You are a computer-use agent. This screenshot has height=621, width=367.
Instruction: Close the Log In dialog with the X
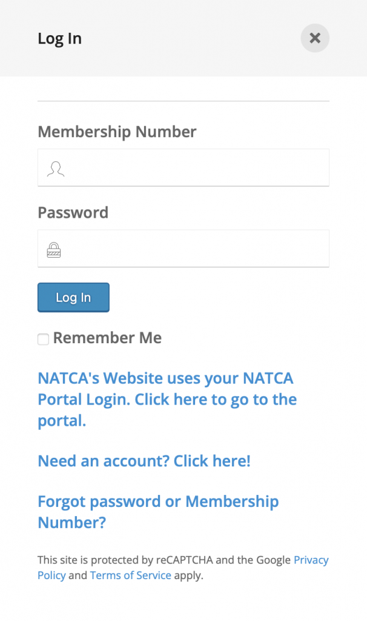[x=315, y=38]
